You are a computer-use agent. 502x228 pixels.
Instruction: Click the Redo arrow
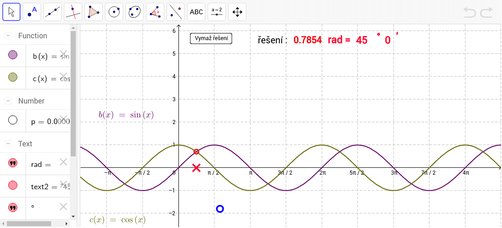tap(486, 12)
